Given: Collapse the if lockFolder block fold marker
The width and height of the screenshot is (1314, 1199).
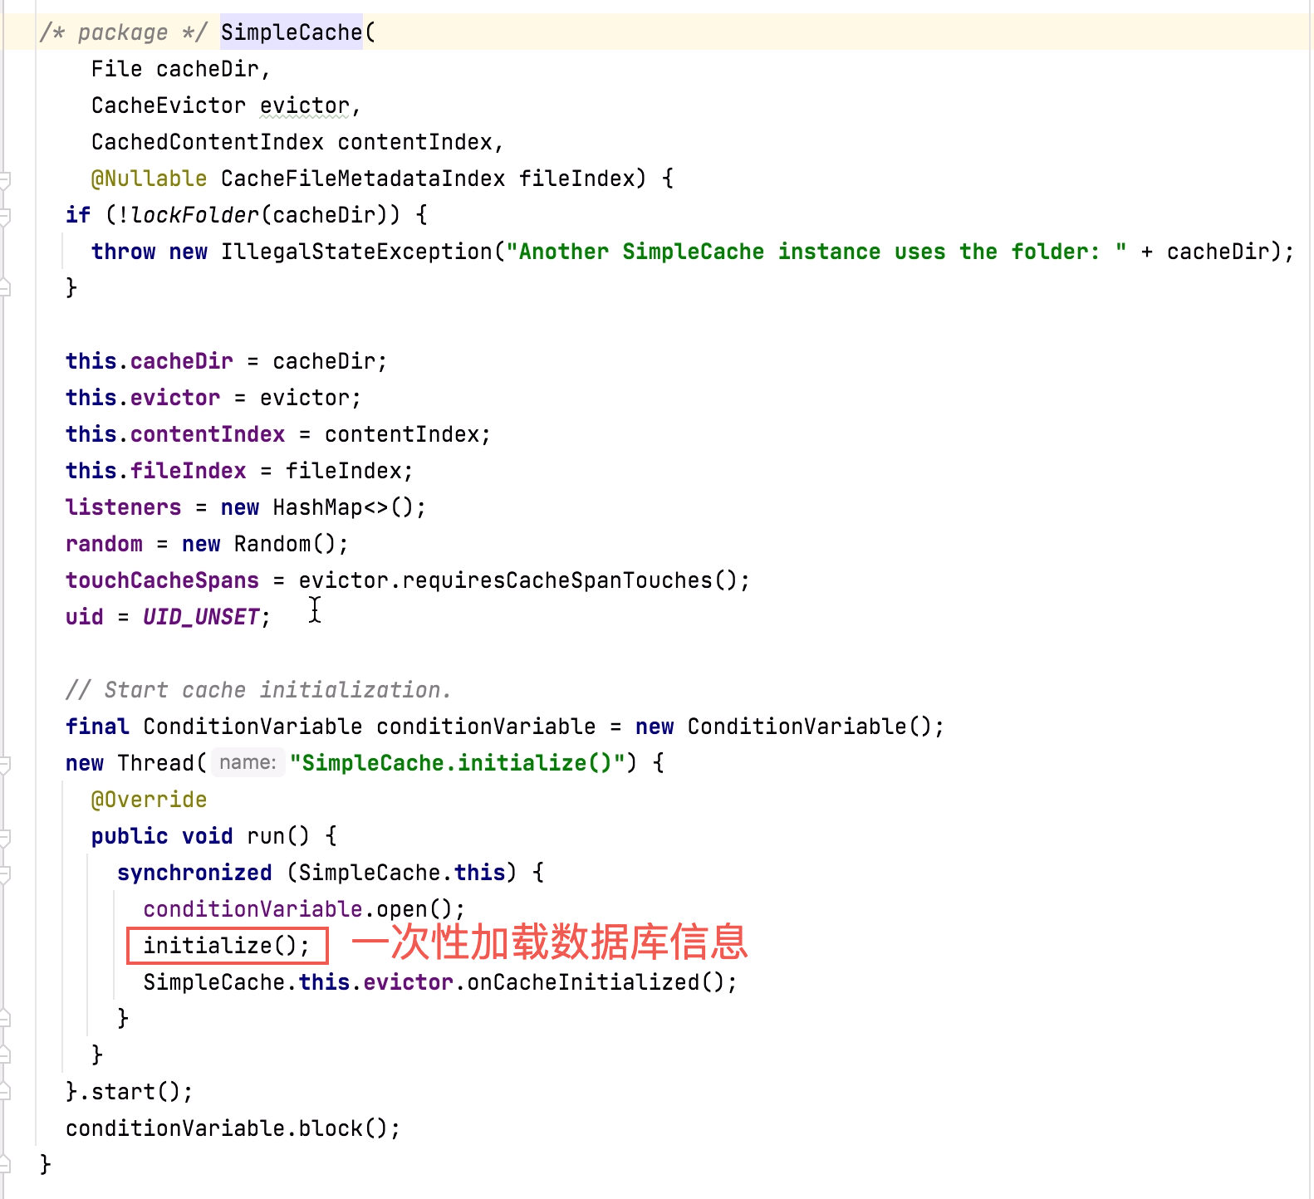Looking at the screenshot, I should point(5,216).
